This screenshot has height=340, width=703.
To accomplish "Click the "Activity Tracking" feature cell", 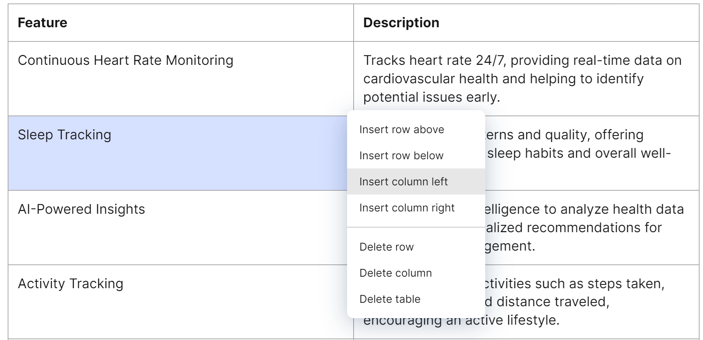I will pyautogui.click(x=70, y=284).
